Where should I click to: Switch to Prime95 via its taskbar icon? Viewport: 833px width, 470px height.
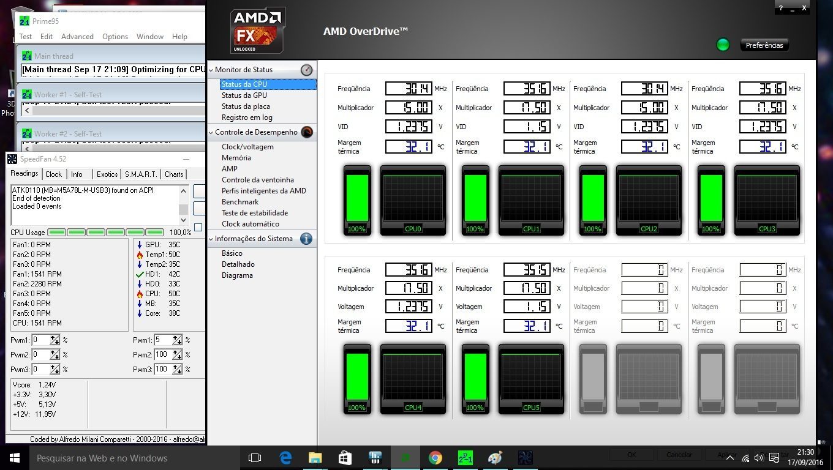coord(466,458)
